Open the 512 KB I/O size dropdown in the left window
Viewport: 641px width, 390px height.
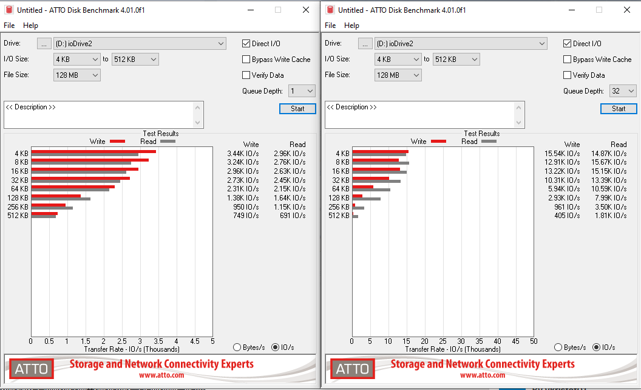(135, 60)
